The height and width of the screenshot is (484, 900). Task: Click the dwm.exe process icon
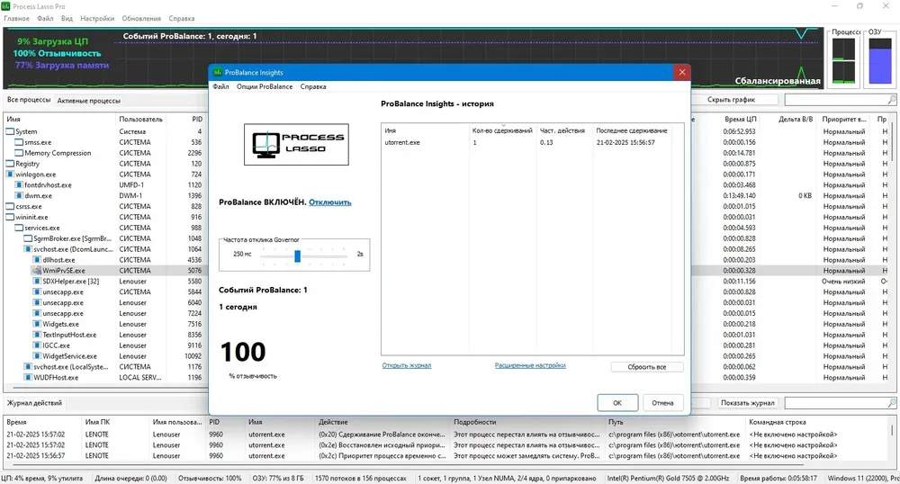coord(19,195)
